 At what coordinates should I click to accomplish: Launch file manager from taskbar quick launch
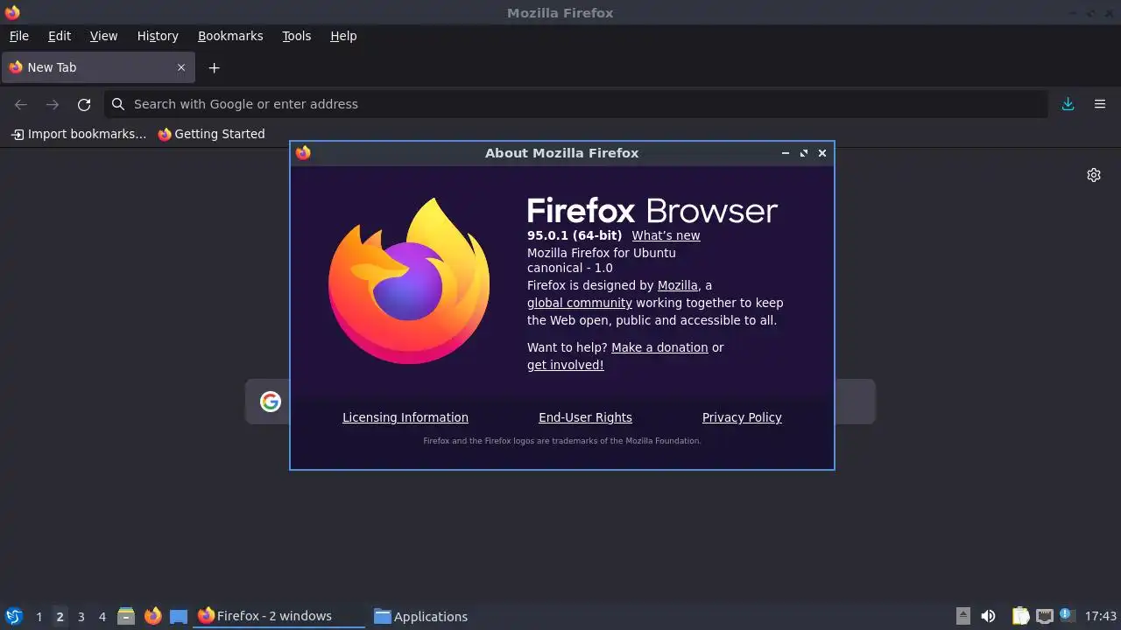(126, 616)
